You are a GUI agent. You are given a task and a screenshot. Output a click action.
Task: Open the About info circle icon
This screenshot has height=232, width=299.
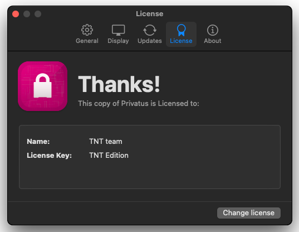point(213,30)
